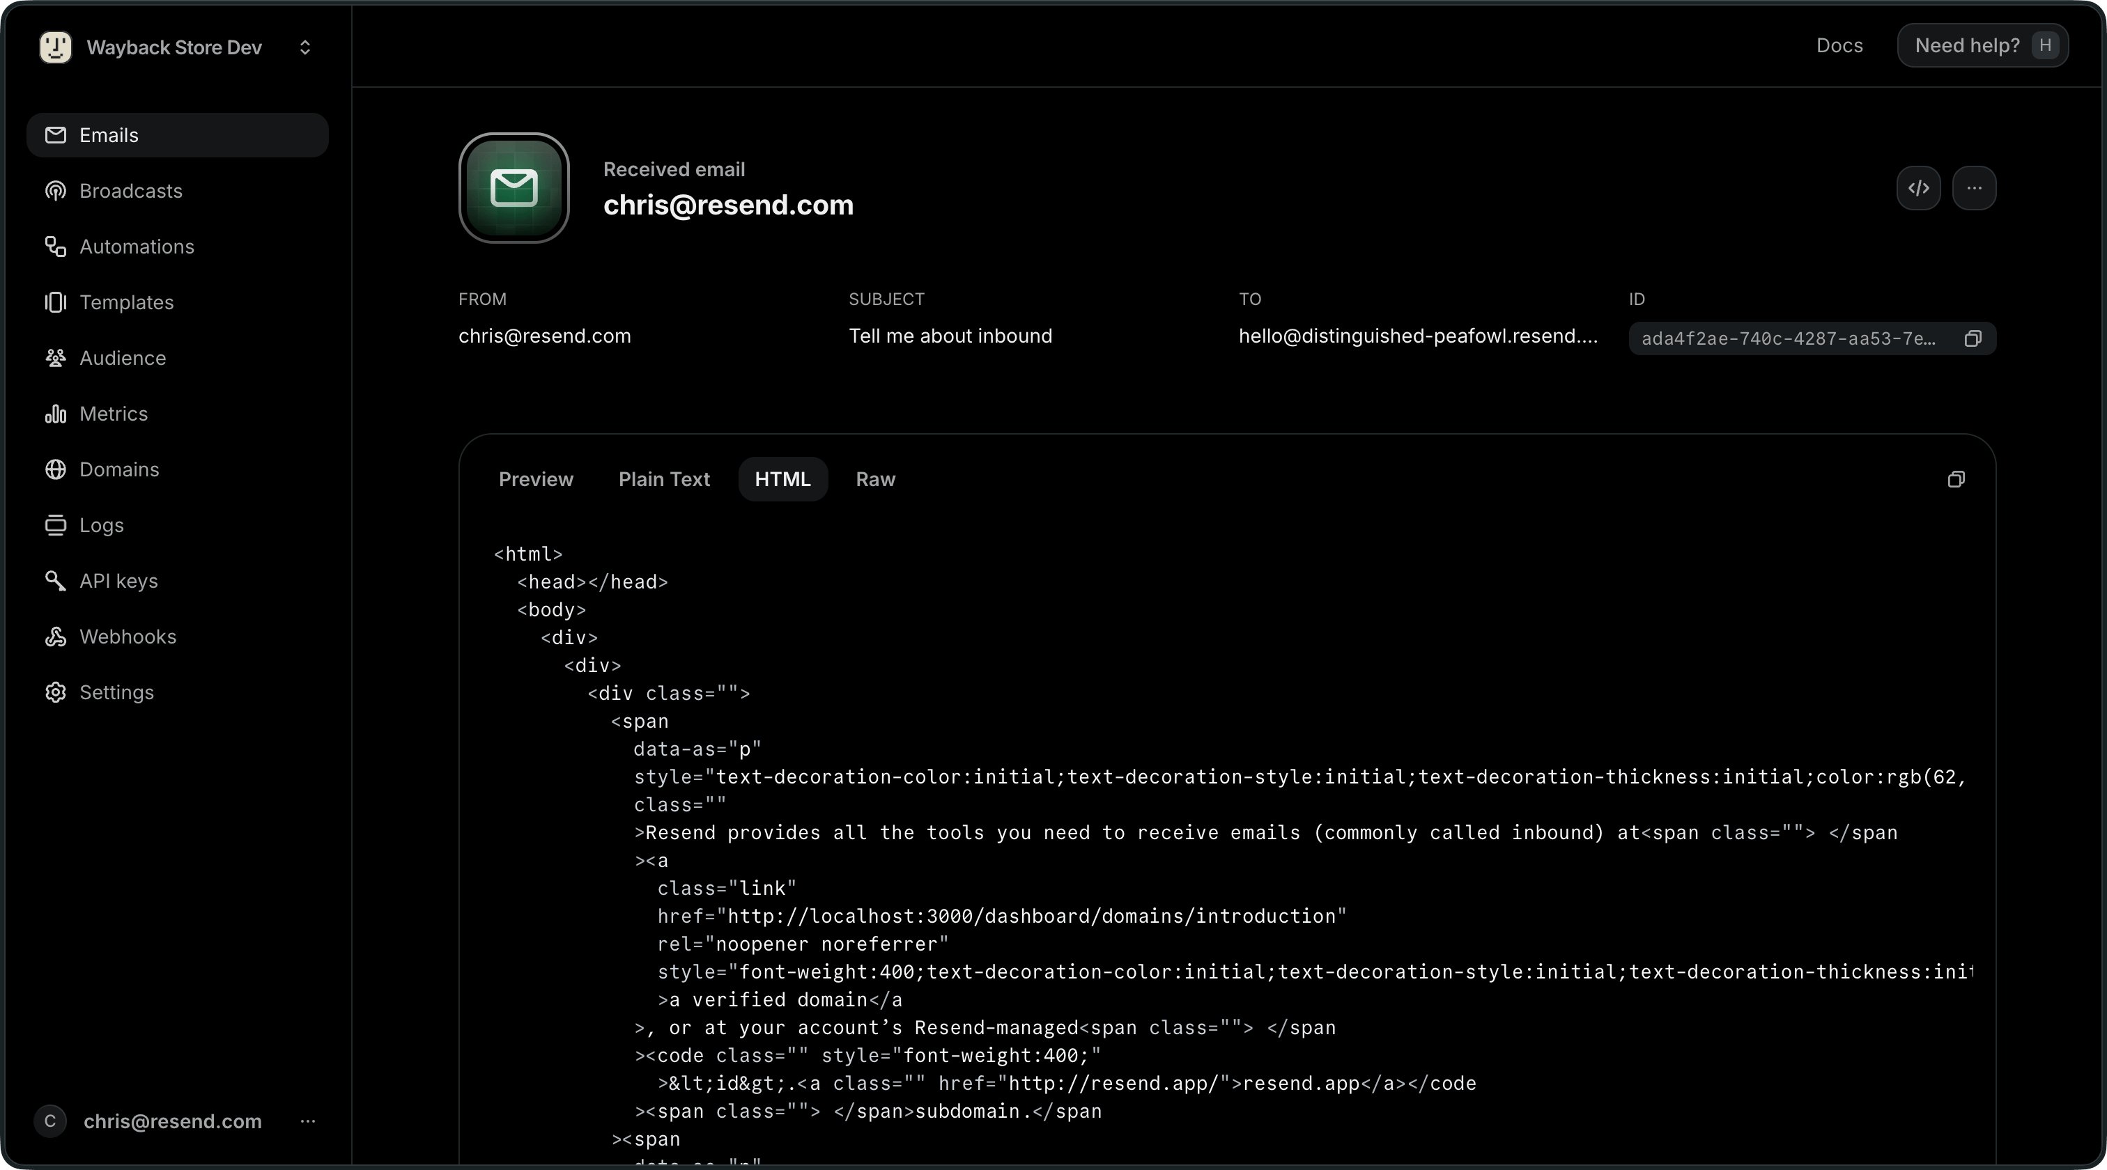Click the Webhooks icon in sidebar
The width and height of the screenshot is (2107, 1170).
point(56,636)
